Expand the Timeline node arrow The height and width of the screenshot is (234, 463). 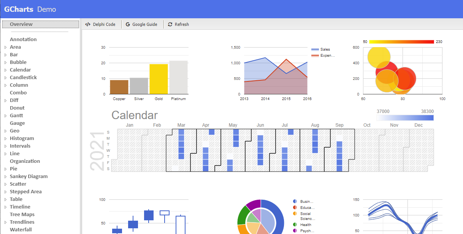(x=5, y=207)
